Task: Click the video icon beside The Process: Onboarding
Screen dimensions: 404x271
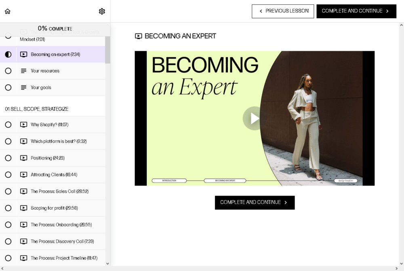Action: pyautogui.click(x=24, y=225)
